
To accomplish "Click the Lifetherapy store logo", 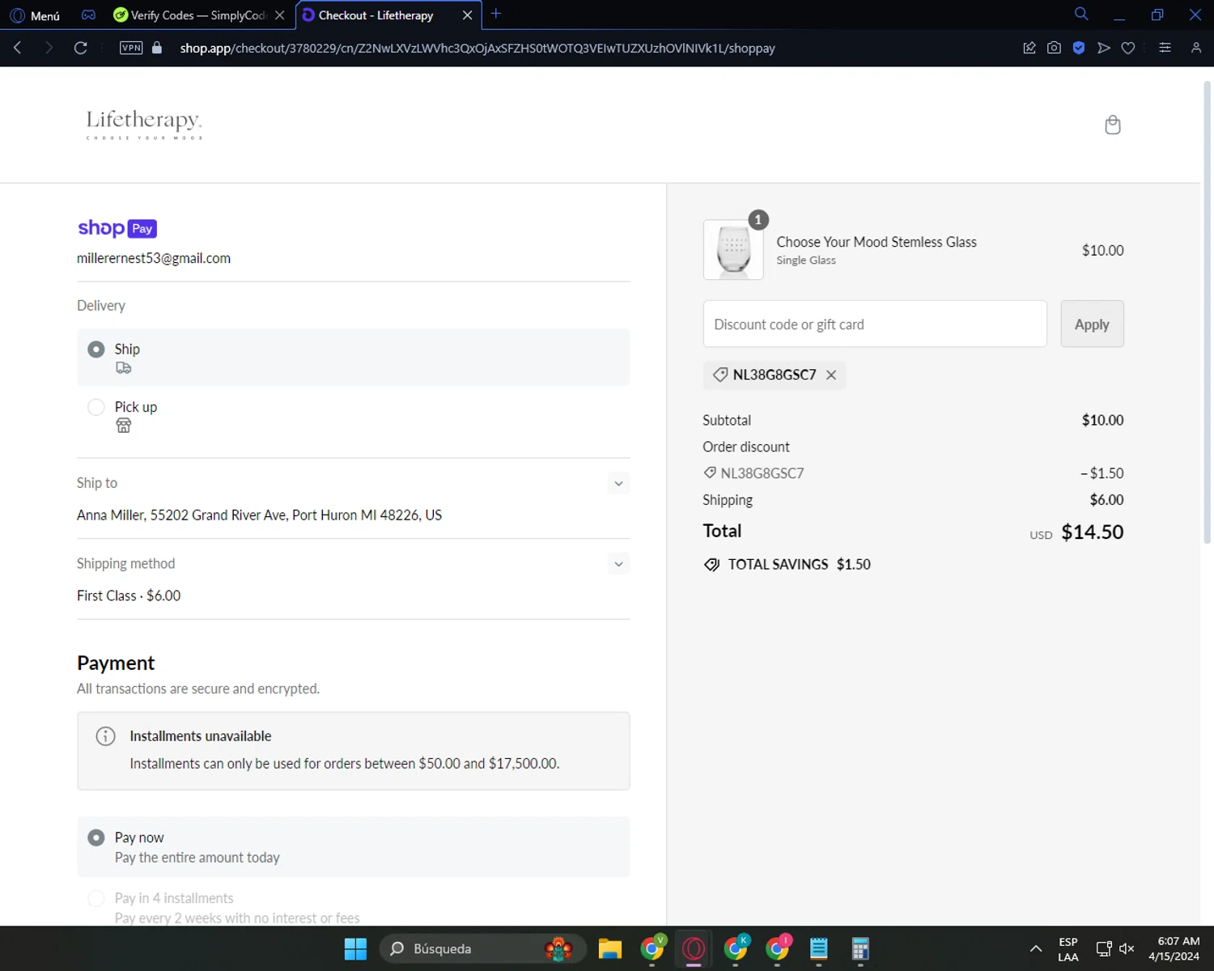I will [x=144, y=125].
